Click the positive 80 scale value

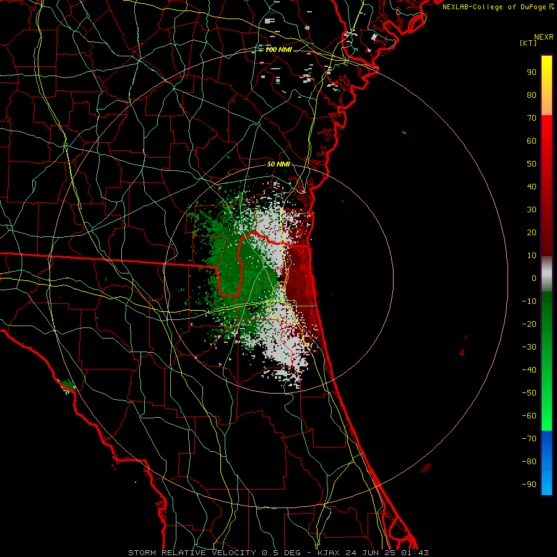click(x=532, y=95)
